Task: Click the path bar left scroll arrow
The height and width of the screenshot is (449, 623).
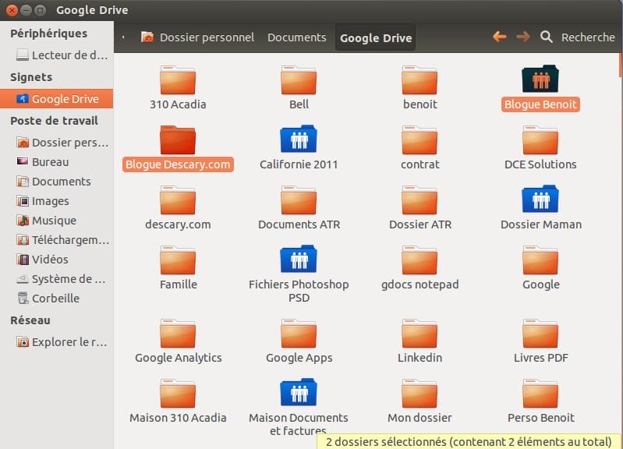Action: (x=123, y=37)
